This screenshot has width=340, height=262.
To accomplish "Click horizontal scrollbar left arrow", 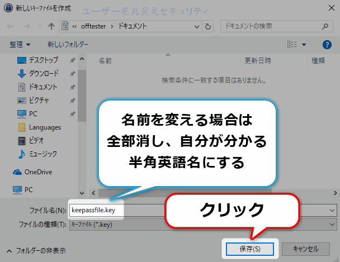I will point(93,193).
